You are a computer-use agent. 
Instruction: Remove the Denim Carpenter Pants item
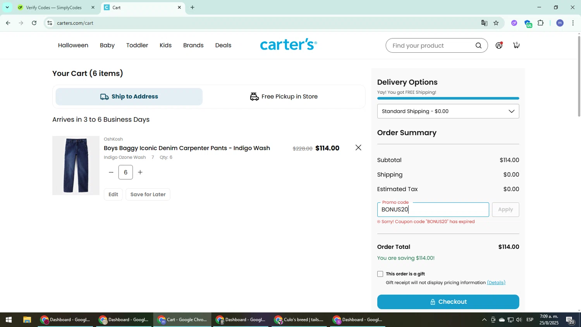tap(358, 148)
